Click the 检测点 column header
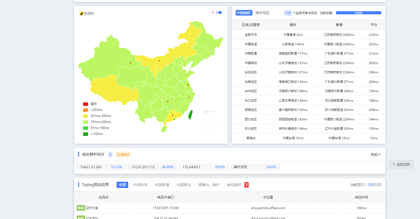420x219 pixels. coord(103,197)
